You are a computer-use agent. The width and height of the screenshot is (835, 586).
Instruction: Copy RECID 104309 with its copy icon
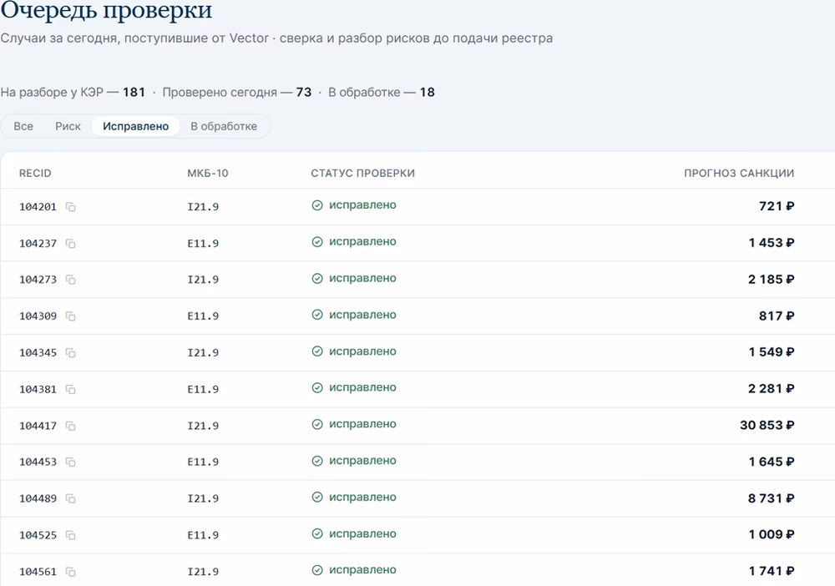click(x=70, y=316)
